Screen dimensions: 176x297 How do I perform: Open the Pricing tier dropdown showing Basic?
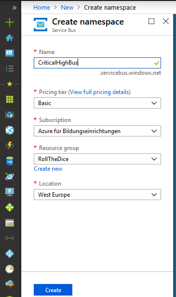[x=97, y=103]
